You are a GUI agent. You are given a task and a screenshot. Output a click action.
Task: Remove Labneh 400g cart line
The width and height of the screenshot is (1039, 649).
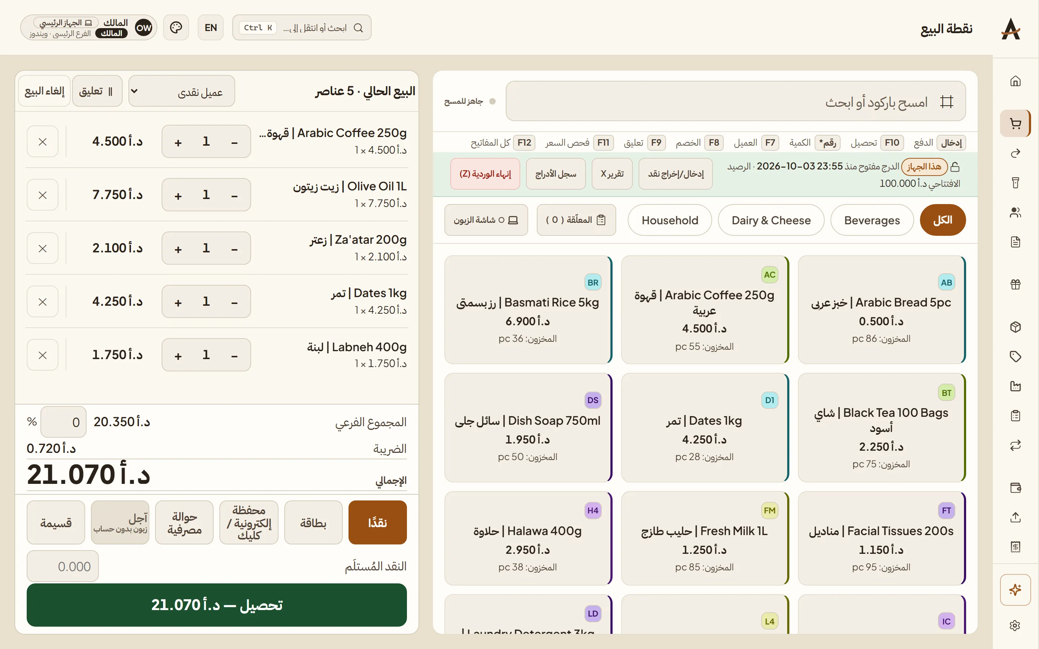(x=43, y=355)
